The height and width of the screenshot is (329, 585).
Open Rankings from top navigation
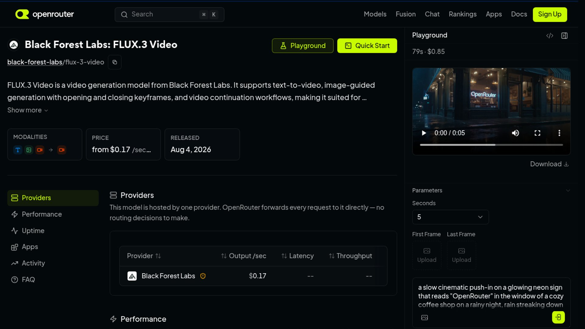coord(463,14)
